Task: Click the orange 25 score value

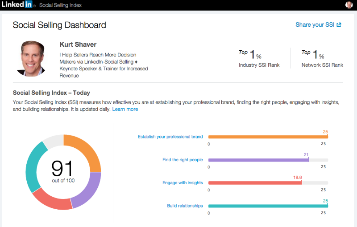Action: click(x=325, y=132)
